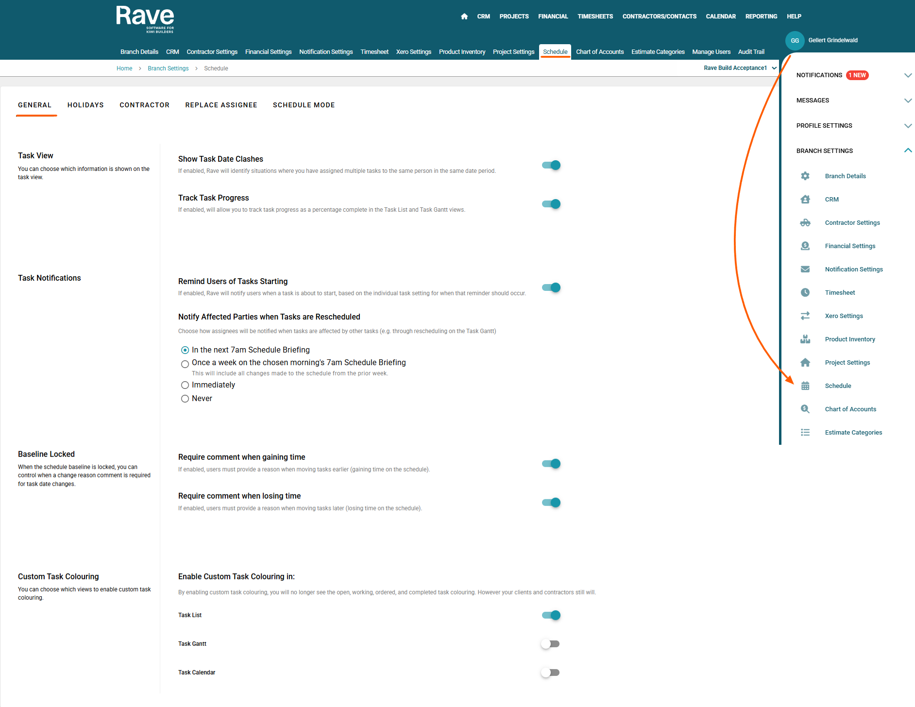Choose the Never radio button
Image resolution: width=915 pixels, height=707 pixels.
185,399
